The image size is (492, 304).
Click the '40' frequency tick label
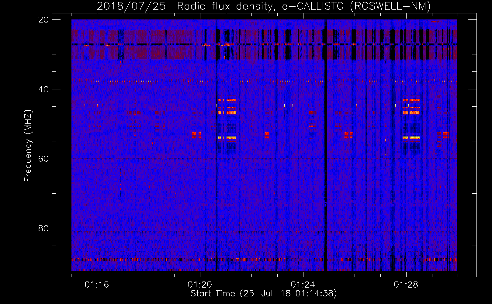pyautogui.click(x=43, y=89)
